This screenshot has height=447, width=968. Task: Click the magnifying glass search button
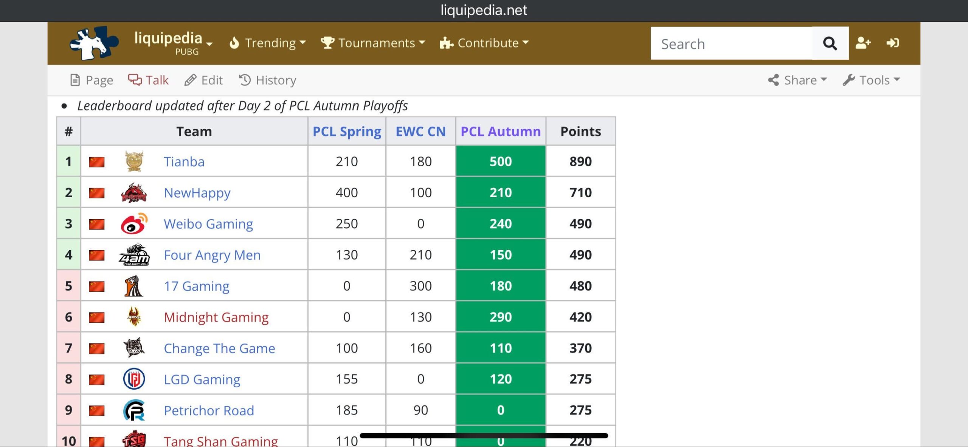830,43
